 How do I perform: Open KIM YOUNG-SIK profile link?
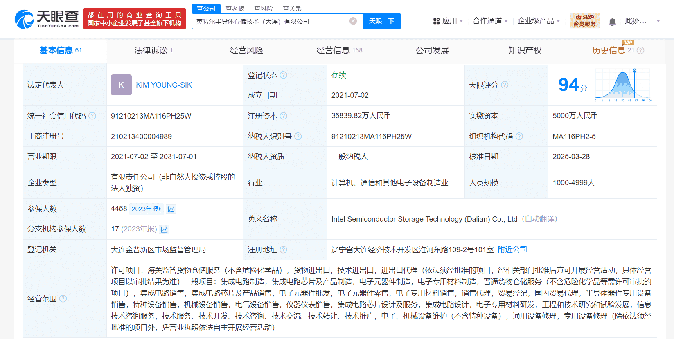coord(164,85)
